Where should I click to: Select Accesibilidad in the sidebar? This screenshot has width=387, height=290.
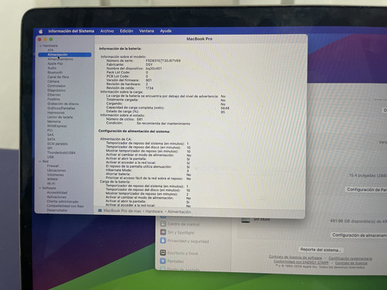(x=57, y=193)
